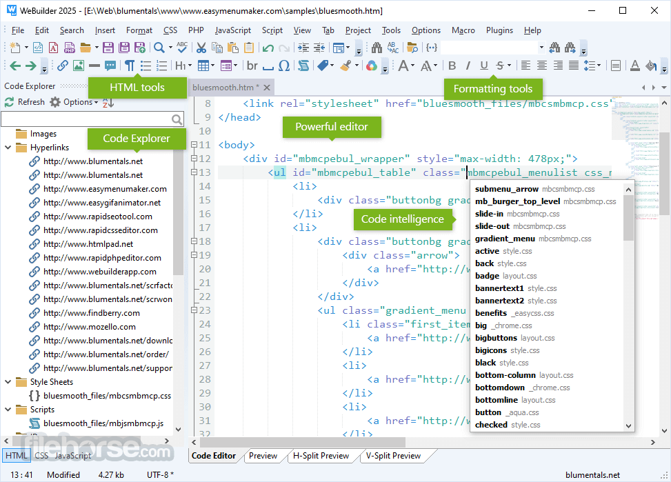The width and height of the screenshot is (671, 482).
Task: Set font color with underlined A
Action: [635, 66]
